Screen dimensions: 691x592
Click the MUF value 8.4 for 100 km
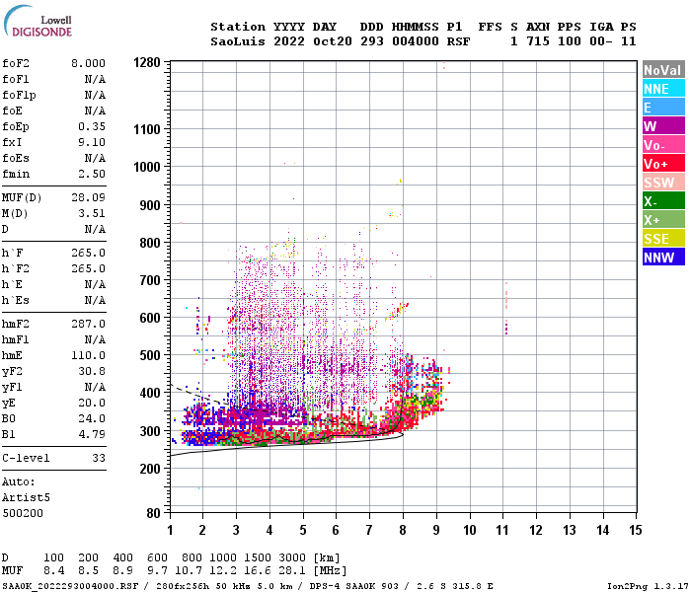pyautogui.click(x=53, y=570)
